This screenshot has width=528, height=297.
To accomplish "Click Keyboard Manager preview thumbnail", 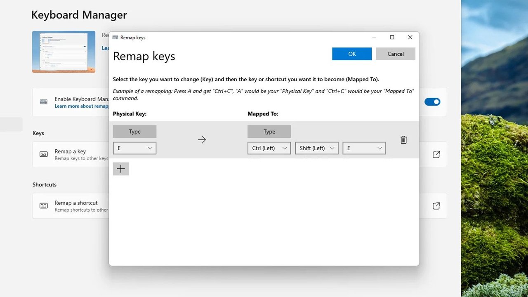I will click(64, 52).
